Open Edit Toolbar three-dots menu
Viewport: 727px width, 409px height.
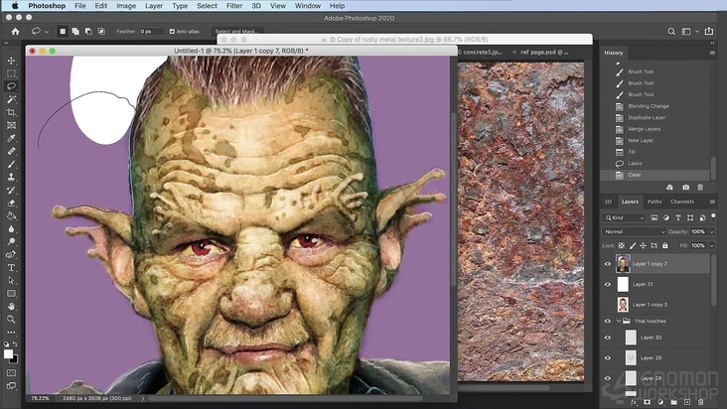[11, 333]
